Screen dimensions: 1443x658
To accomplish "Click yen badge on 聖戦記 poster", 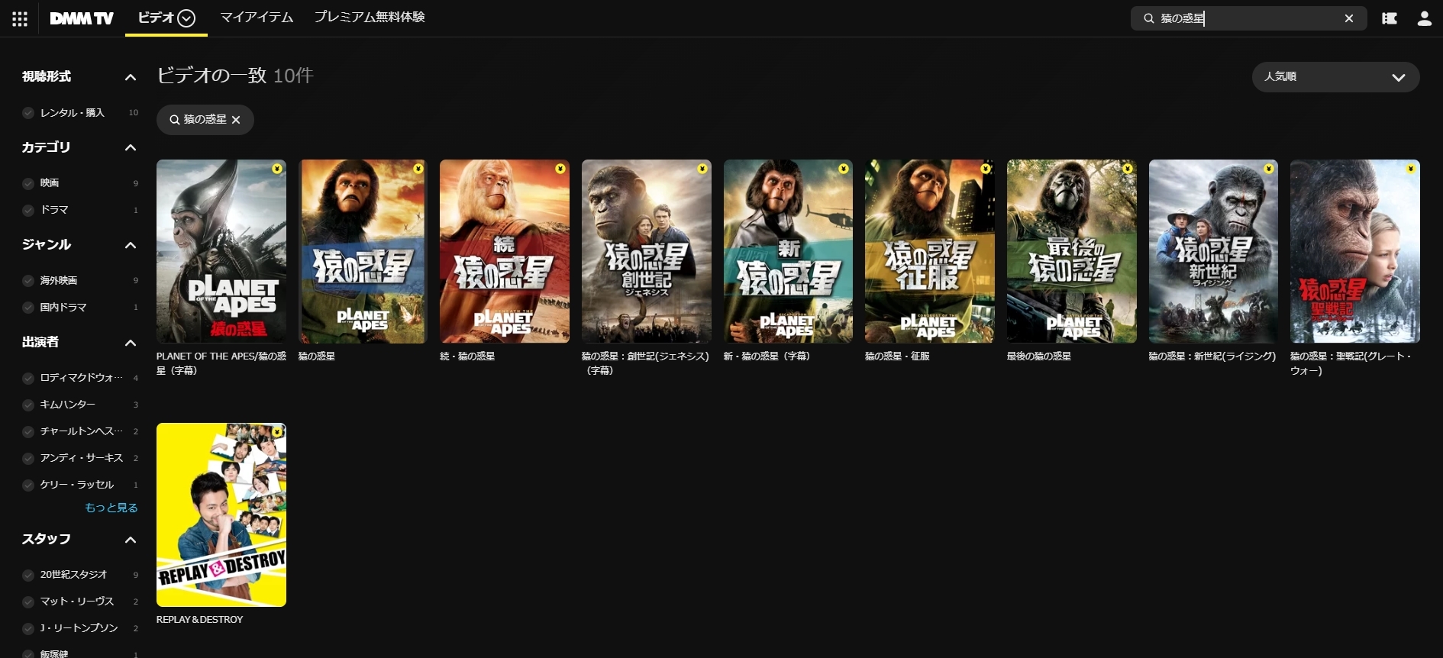I will (x=1411, y=169).
